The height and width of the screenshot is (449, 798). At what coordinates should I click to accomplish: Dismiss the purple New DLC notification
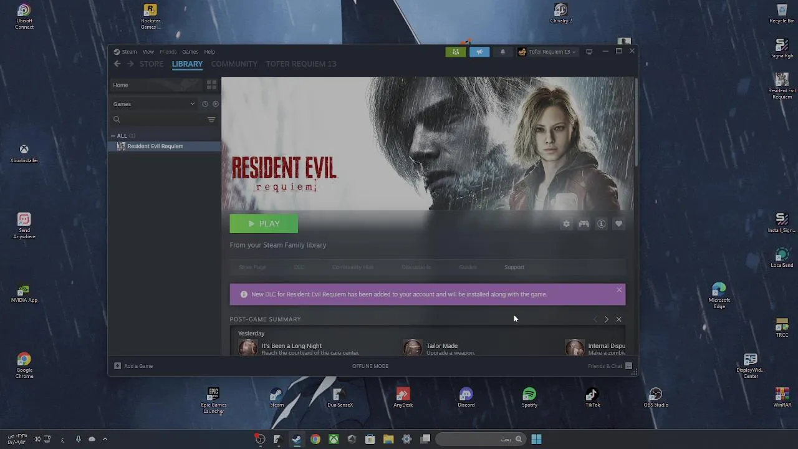tap(619, 290)
